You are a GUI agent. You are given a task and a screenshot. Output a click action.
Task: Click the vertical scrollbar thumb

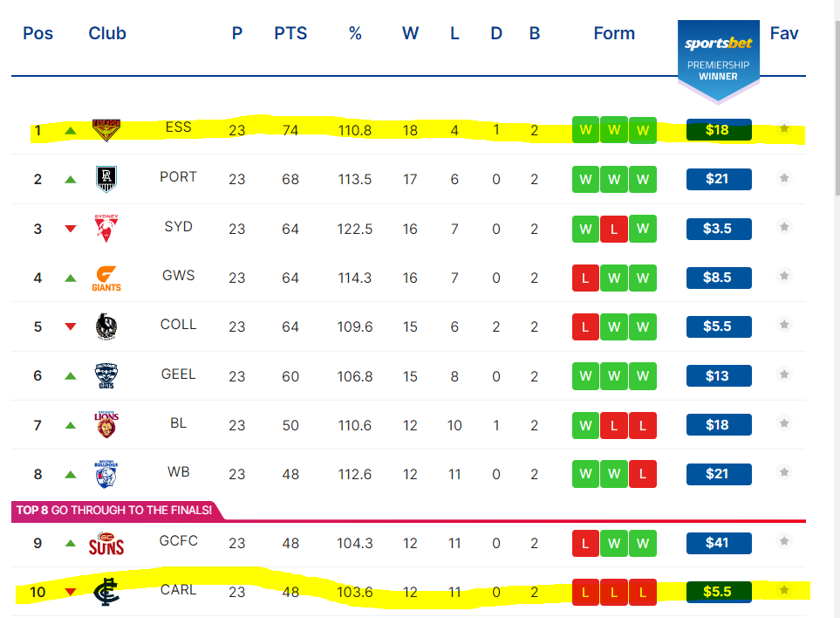pyautogui.click(x=837, y=107)
